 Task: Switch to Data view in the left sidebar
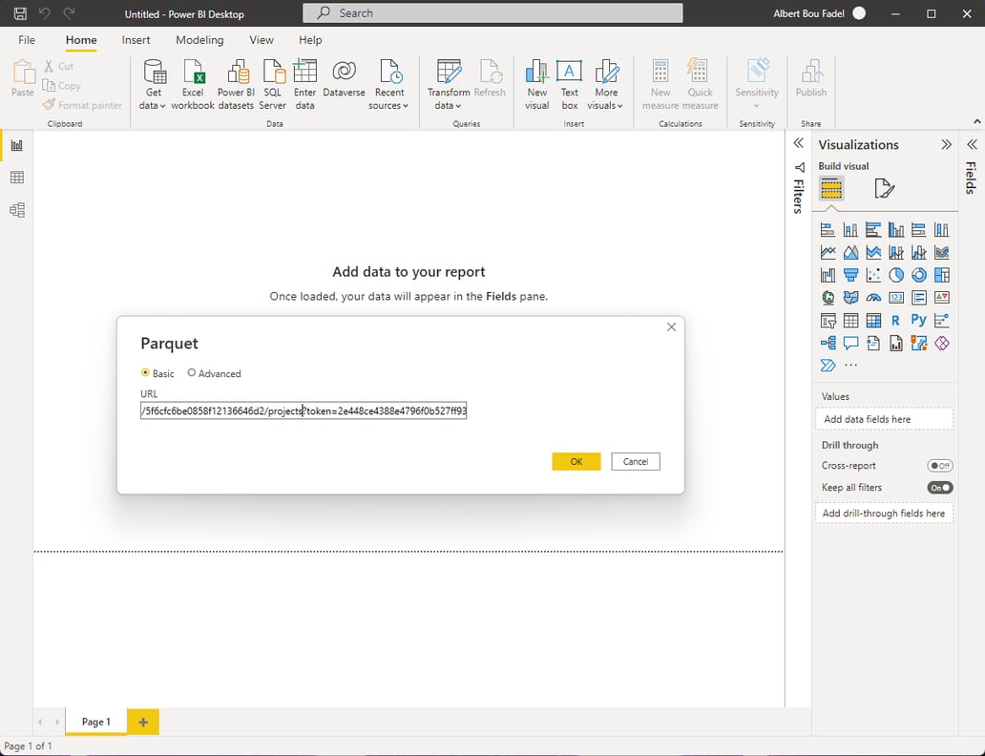(x=15, y=178)
